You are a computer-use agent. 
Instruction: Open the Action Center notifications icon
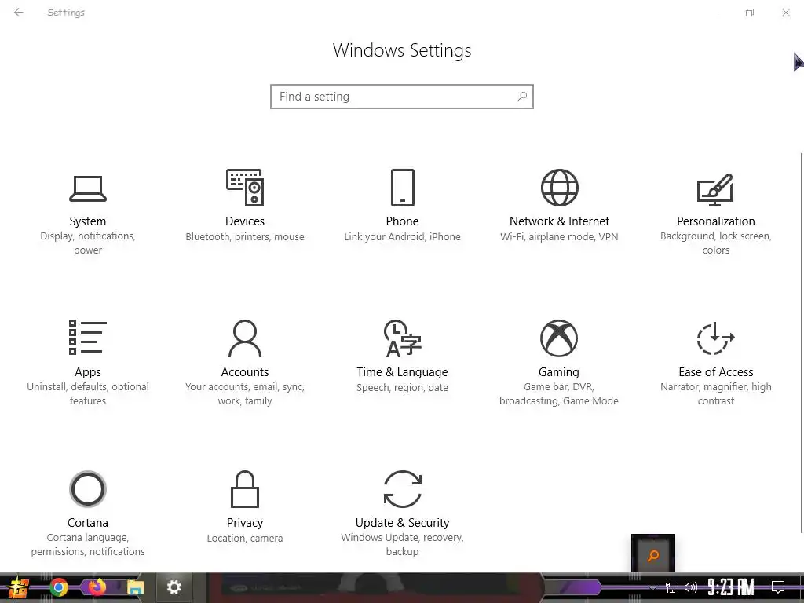778,587
